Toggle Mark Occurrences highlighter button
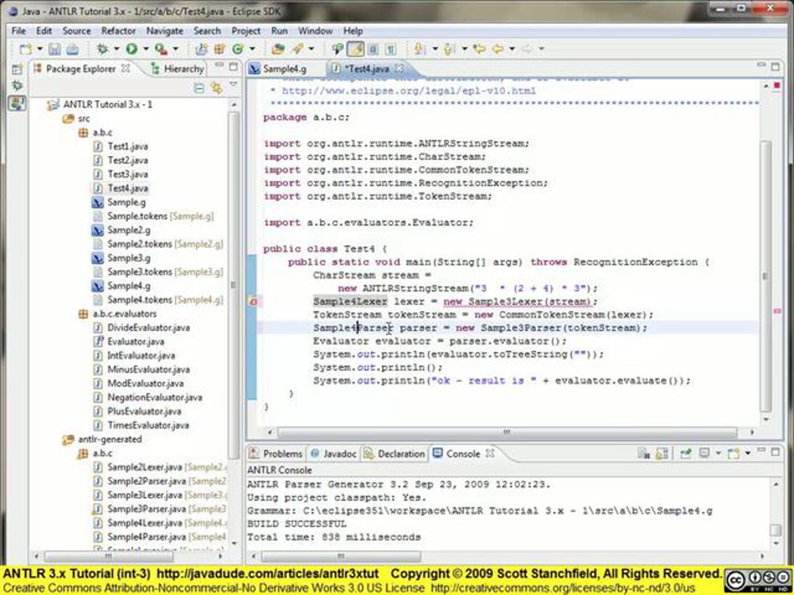 point(355,49)
